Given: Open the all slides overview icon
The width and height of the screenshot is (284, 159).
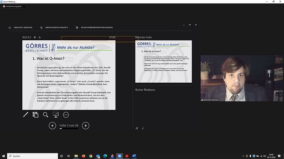Looking at the screenshot, I should [35, 114].
